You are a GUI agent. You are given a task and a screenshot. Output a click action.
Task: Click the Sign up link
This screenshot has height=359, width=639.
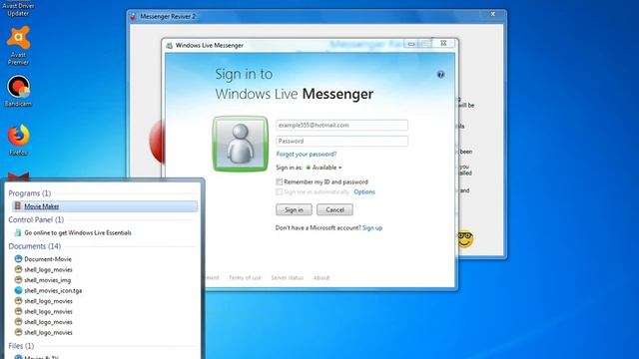point(372,228)
